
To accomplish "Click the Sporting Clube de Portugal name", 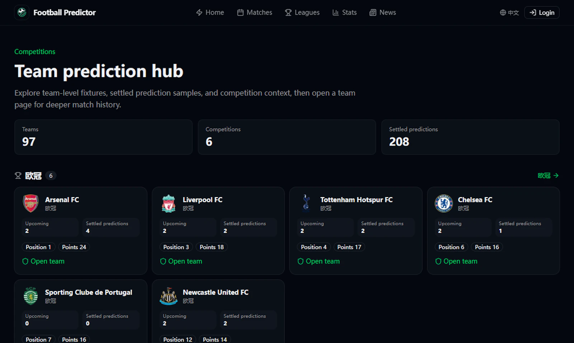I will (89, 292).
